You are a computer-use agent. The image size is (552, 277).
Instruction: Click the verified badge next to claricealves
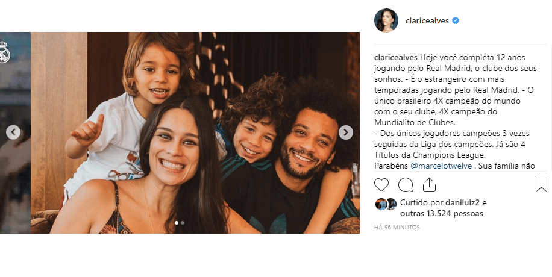pos(456,20)
